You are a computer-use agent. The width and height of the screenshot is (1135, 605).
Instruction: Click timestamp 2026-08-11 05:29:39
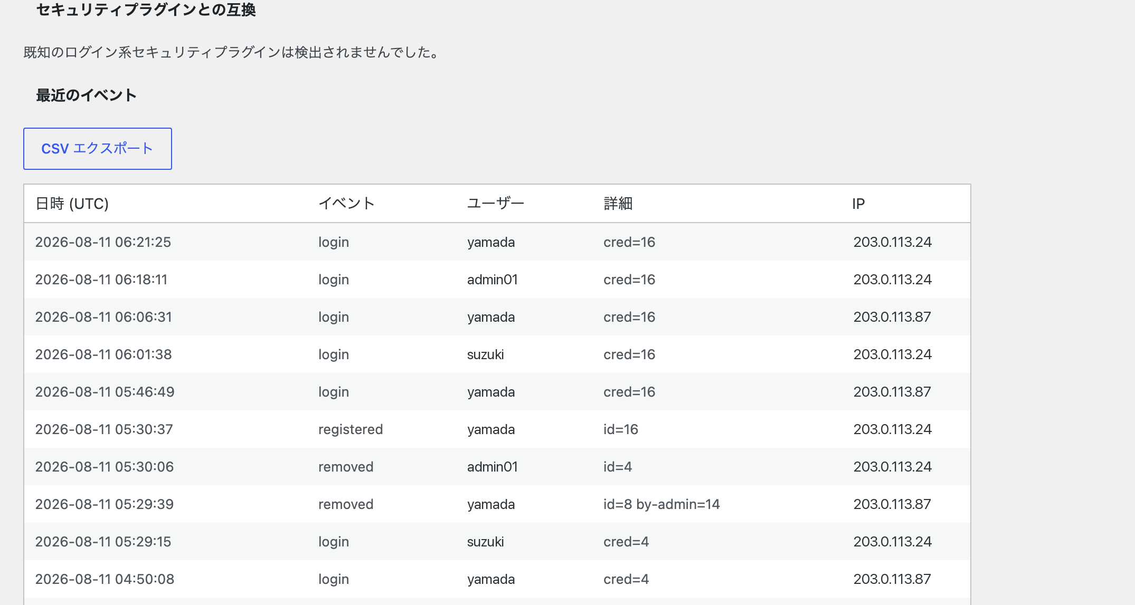click(x=105, y=504)
